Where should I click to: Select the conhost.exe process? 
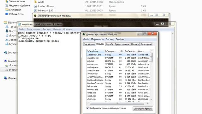click(x=118, y=90)
